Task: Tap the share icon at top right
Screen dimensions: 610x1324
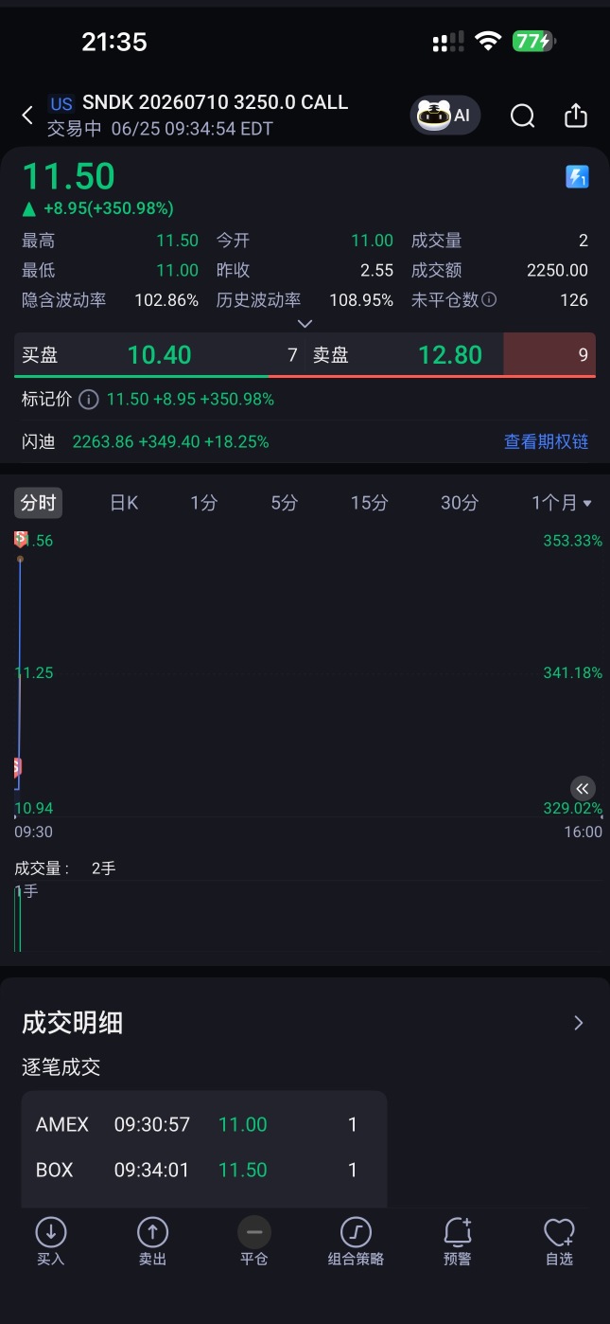Action: pos(576,116)
